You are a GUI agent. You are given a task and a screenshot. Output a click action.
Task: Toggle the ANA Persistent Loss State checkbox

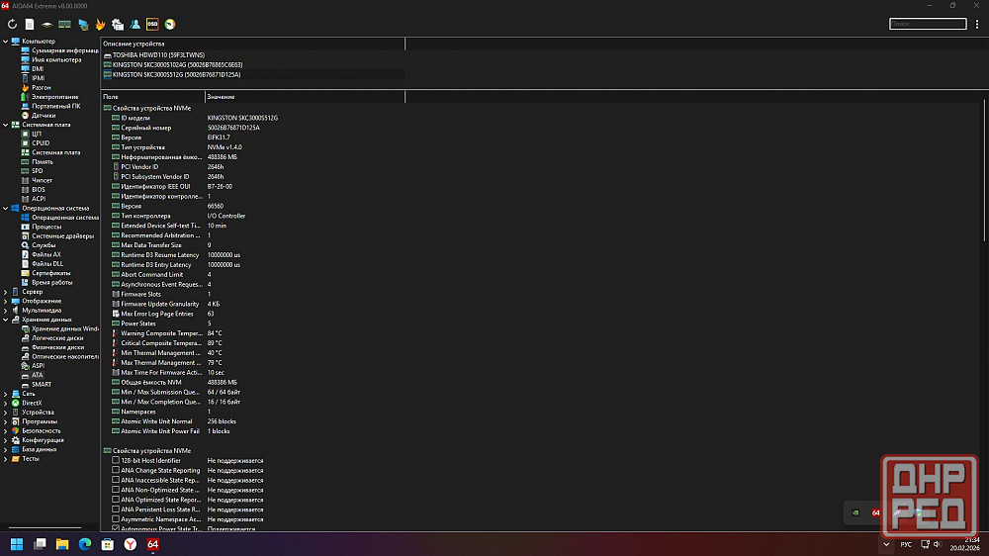[116, 510]
